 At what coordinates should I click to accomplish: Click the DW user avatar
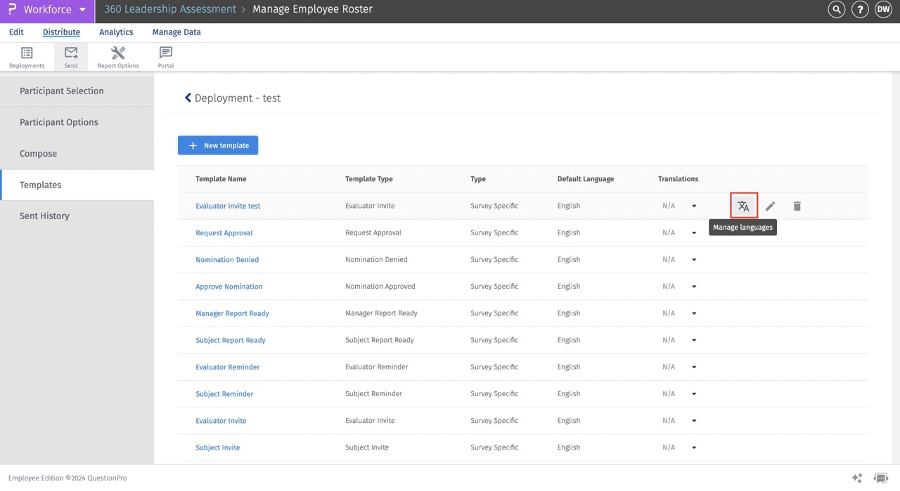(x=883, y=10)
